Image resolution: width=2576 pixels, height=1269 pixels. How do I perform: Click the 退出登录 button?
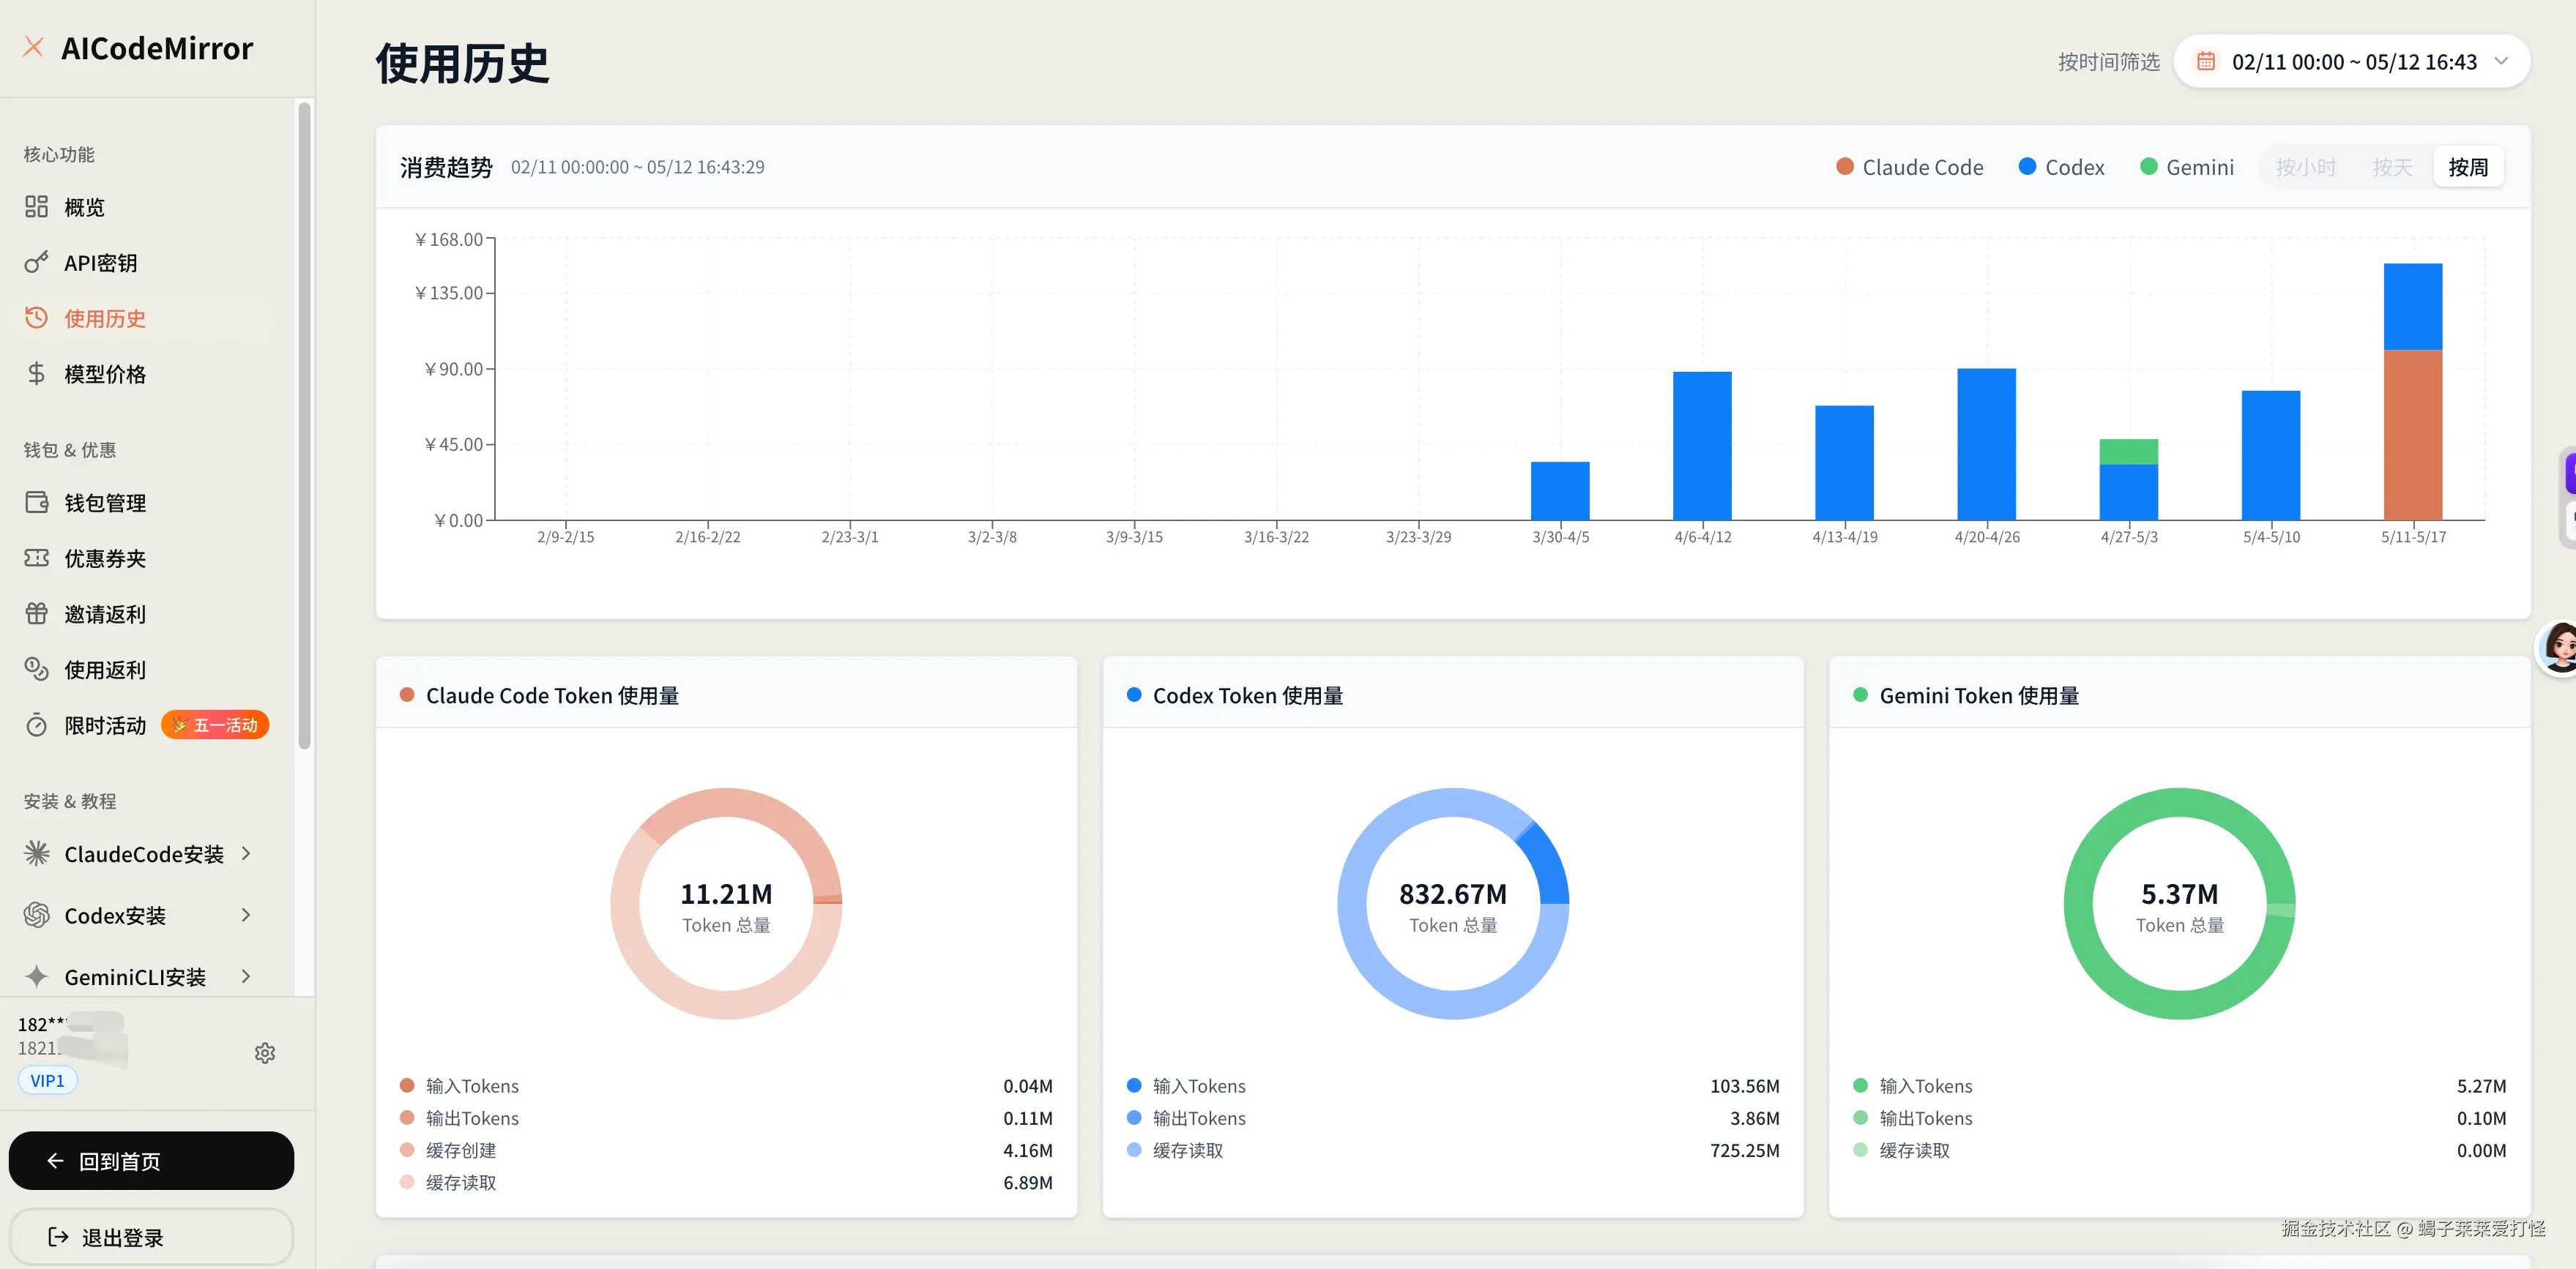[x=151, y=1237]
